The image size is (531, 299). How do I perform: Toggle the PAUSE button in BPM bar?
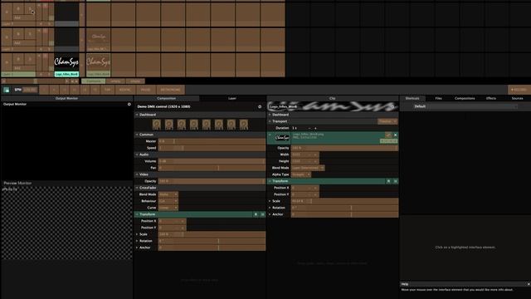click(x=146, y=90)
